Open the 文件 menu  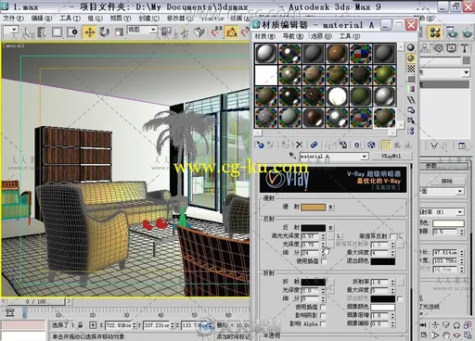[13, 19]
